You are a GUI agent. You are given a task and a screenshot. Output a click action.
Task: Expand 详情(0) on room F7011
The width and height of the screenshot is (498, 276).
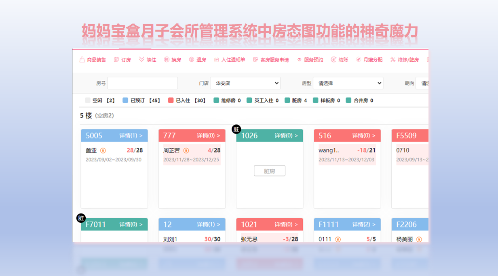coord(131,224)
